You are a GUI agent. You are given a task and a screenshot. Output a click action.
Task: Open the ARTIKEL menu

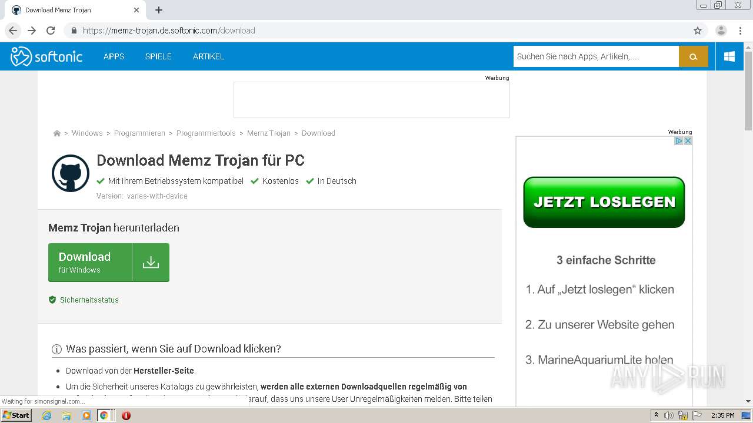(x=208, y=56)
